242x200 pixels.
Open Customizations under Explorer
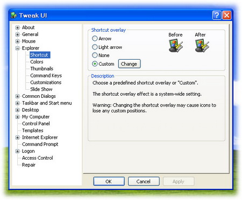[x=46, y=82]
